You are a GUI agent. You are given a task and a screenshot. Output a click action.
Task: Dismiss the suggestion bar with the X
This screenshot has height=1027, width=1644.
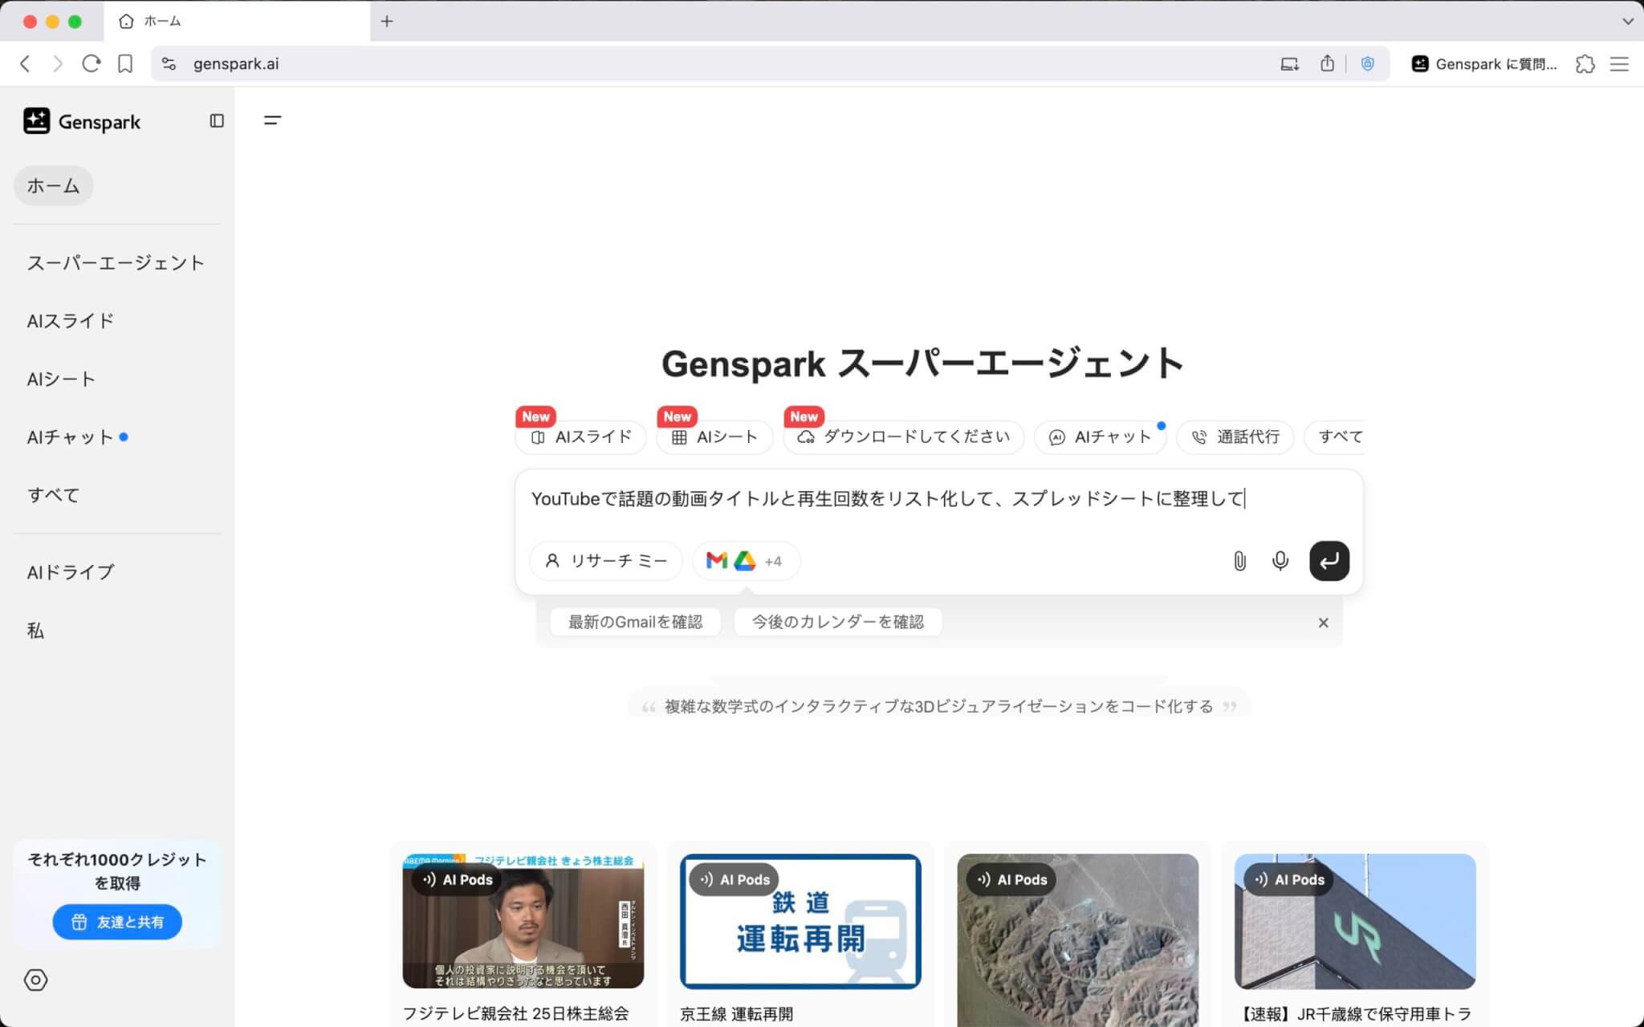click(1324, 623)
